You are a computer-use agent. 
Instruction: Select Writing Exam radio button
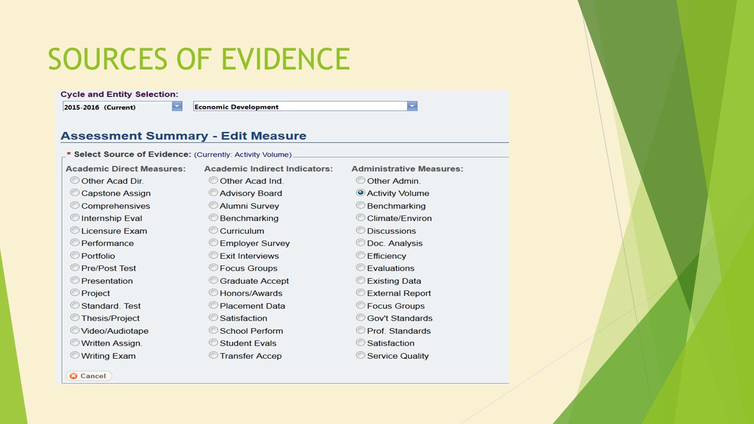75,355
